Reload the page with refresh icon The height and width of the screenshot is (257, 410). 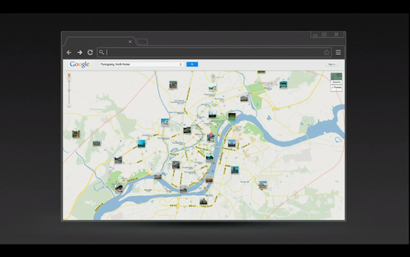point(90,52)
